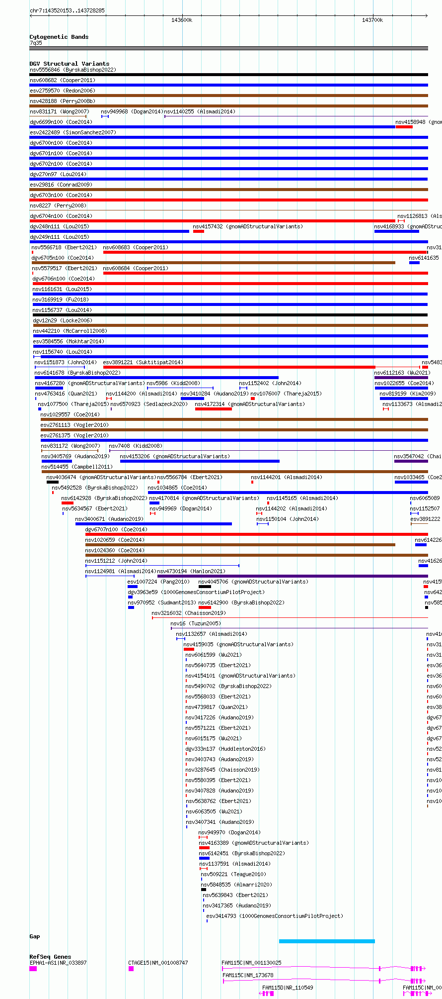Viewport: 442px width, 999px height.
Task: Click variant esv2759570 (Redon2006) label
Action: [x=62, y=91]
